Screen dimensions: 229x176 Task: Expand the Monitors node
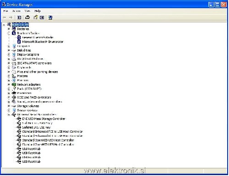click(x=9, y=80)
